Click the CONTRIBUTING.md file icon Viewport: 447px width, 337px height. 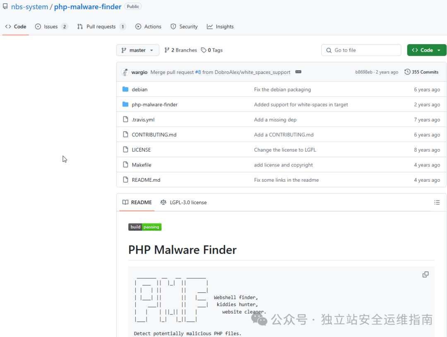click(125, 135)
